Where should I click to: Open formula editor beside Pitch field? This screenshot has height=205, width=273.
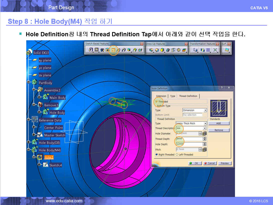pos(205,149)
